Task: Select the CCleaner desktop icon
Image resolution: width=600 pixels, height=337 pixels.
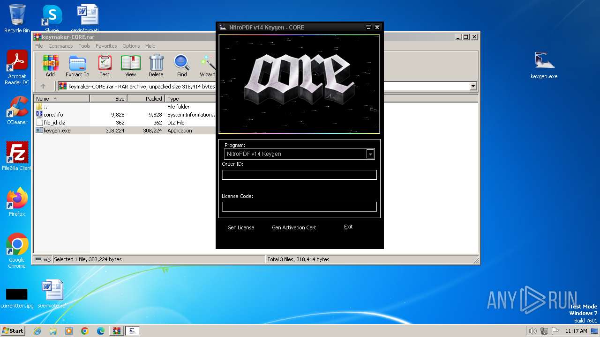Action: pos(17,110)
